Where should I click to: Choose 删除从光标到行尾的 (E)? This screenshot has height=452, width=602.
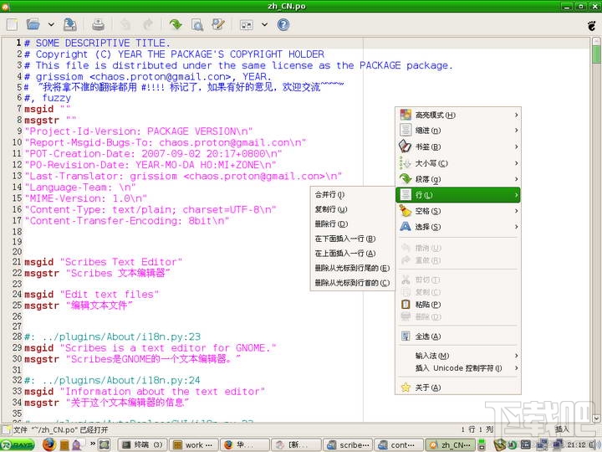pos(353,268)
